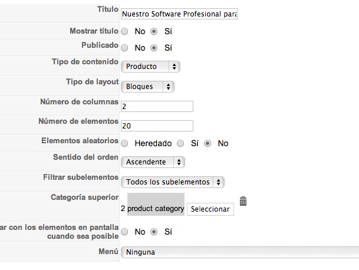Set Publicado to No

tap(125, 48)
